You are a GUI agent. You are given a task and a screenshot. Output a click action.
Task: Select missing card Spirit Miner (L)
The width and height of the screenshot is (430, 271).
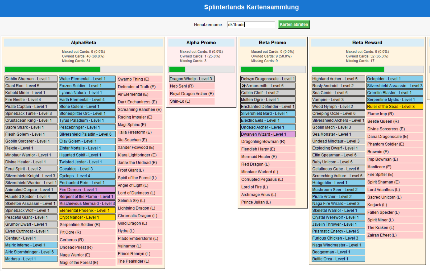tap(395, 220)
